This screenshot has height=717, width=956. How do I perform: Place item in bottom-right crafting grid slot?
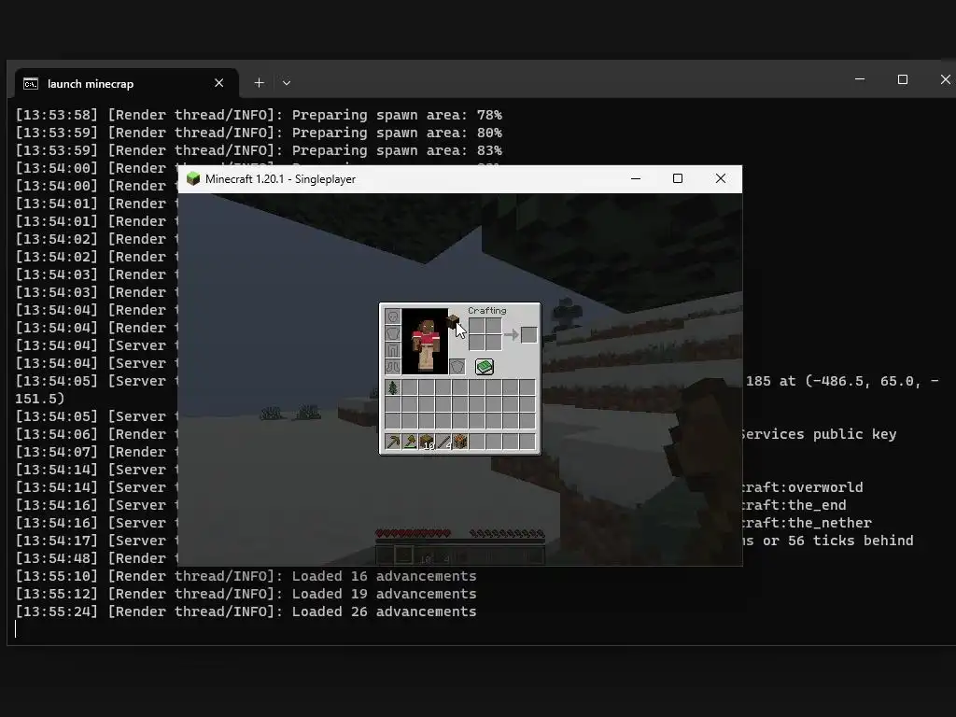(494, 343)
